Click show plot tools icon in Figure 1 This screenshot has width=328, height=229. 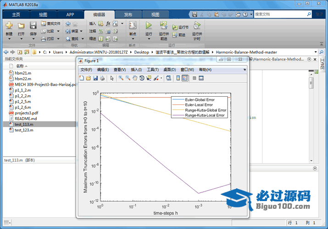click(x=201, y=78)
